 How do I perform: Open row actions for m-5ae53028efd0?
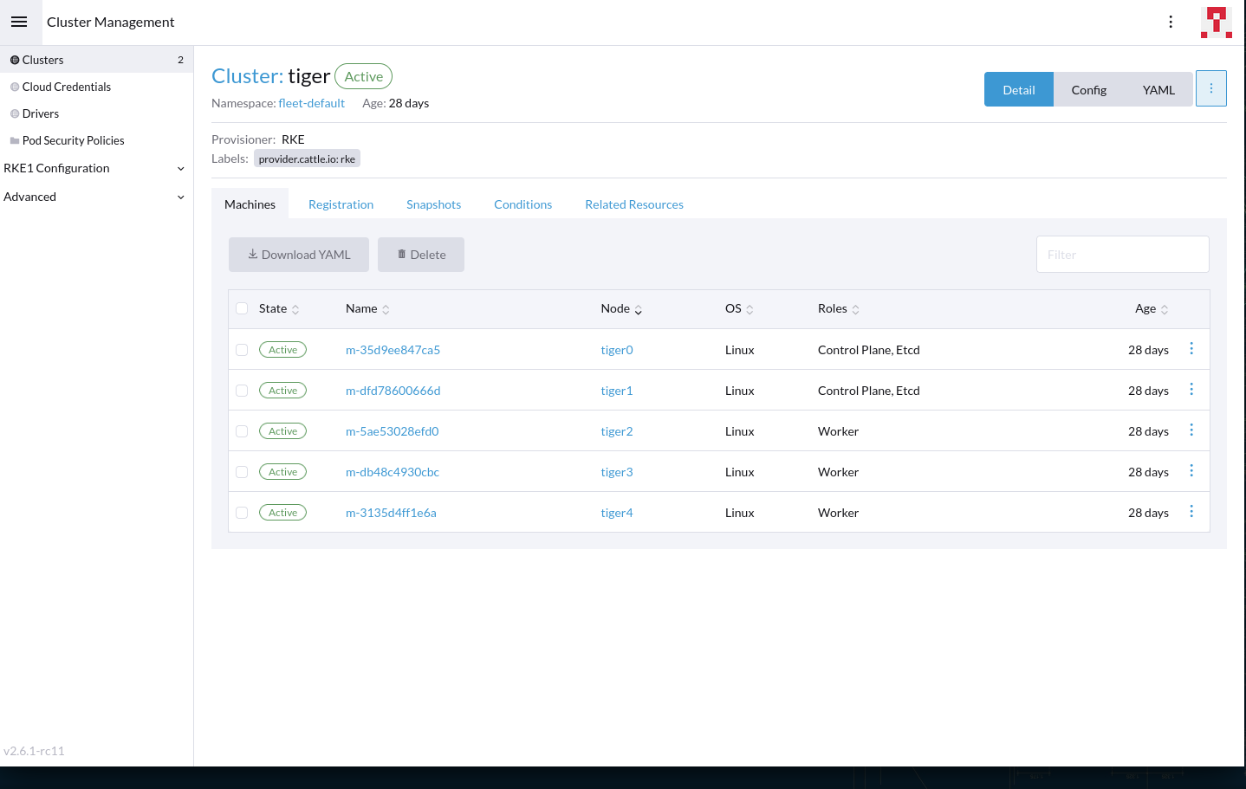click(1191, 430)
